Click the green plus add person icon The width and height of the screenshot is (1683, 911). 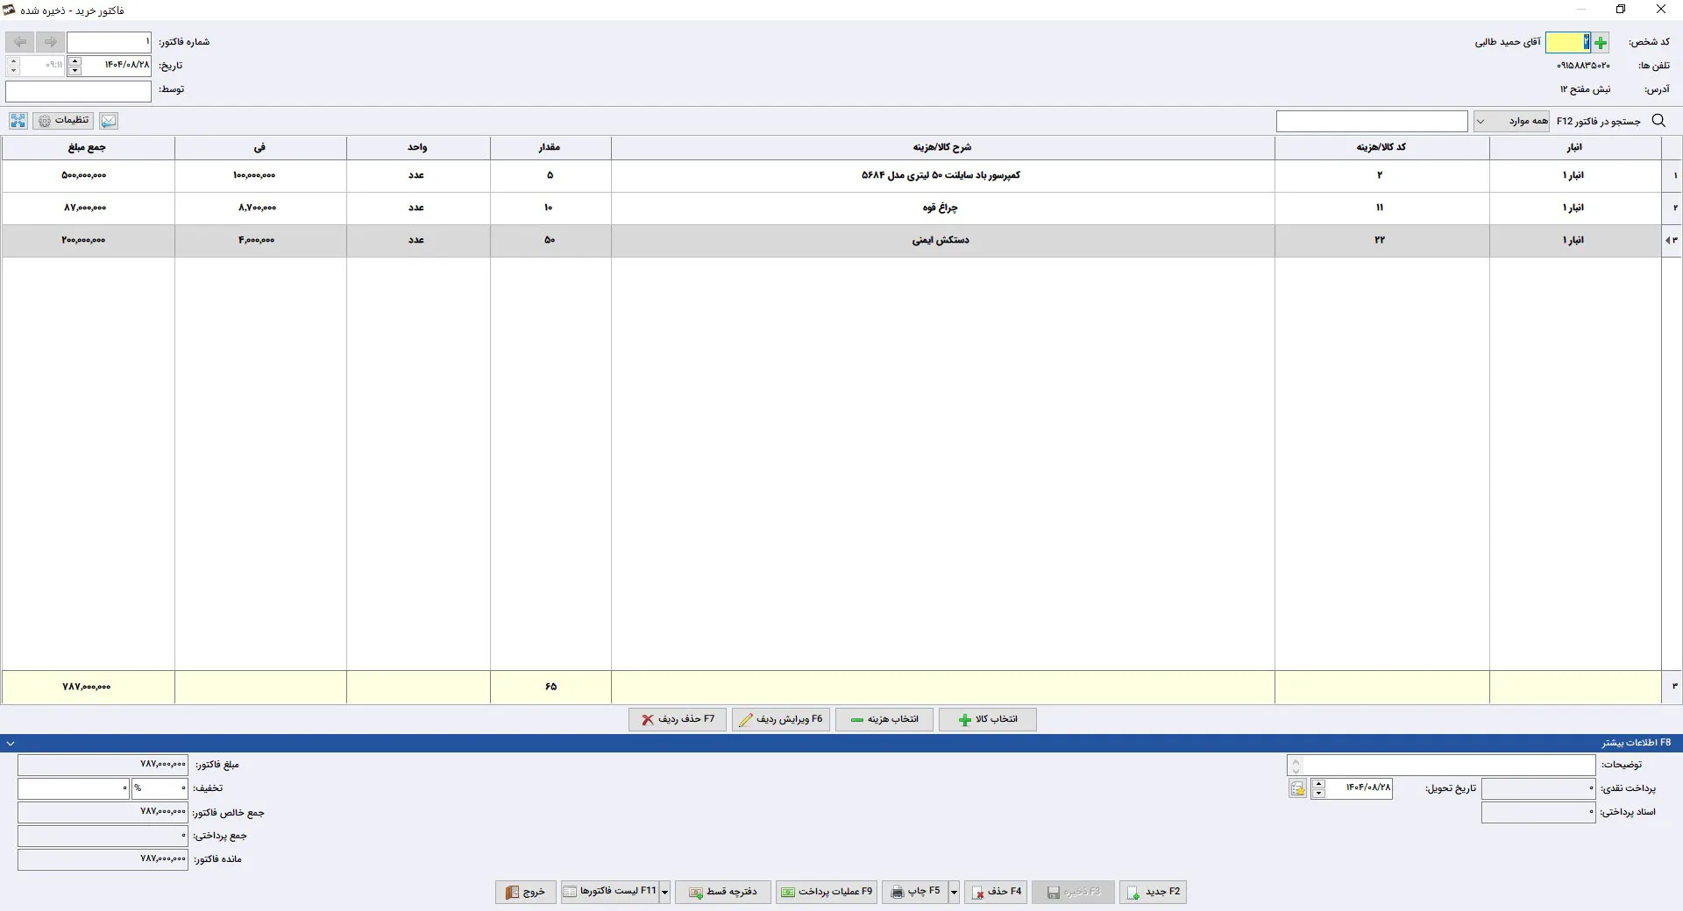[x=1601, y=42]
